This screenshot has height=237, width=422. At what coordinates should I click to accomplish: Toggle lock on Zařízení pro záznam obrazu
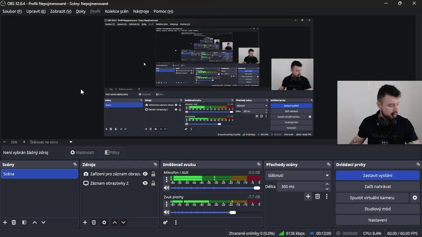[x=153, y=174]
